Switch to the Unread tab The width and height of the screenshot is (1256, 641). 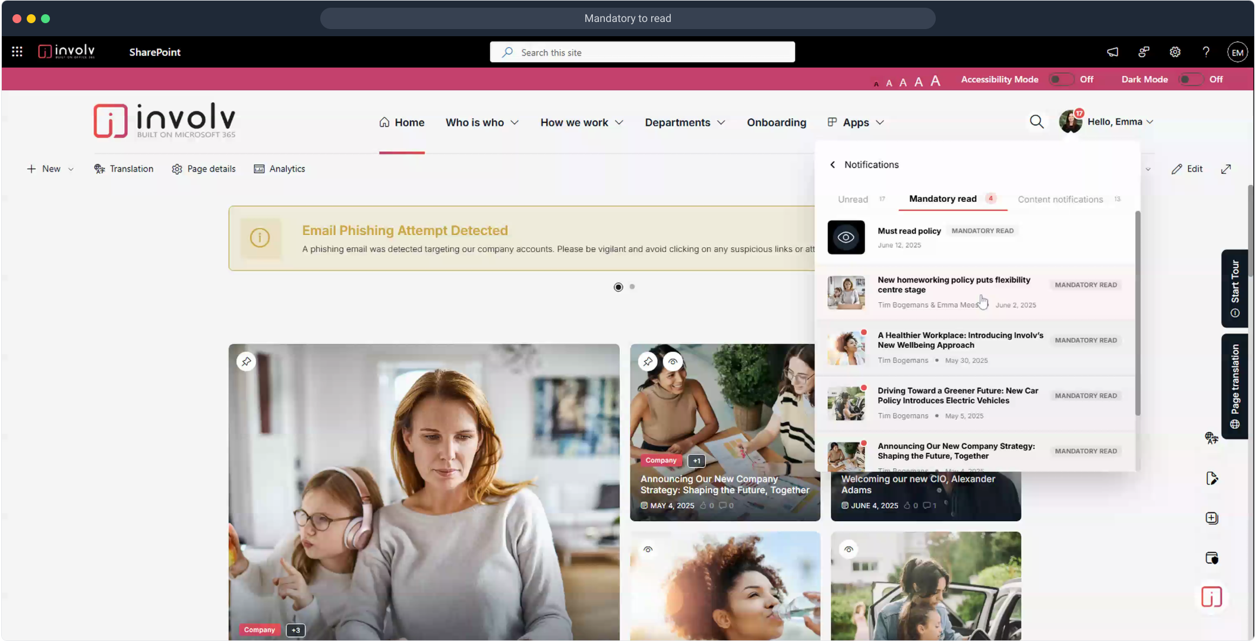click(861, 199)
